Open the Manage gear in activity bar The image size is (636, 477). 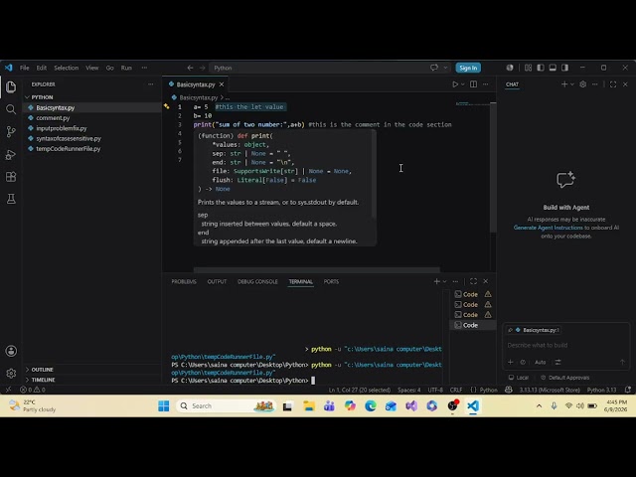(11, 374)
